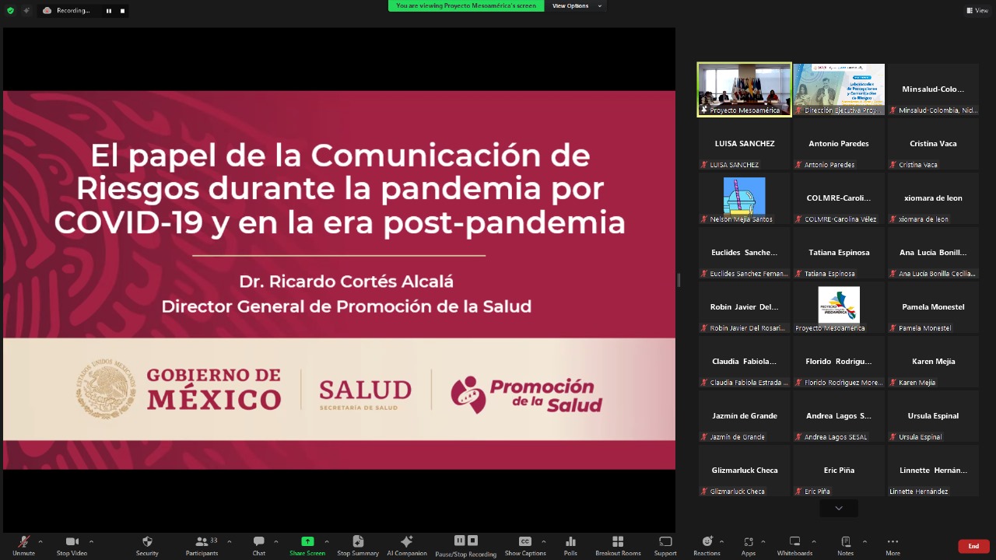The width and height of the screenshot is (996, 560).
Task: Click the green Share Screen icon
Action: pyautogui.click(x=307, y=541)
